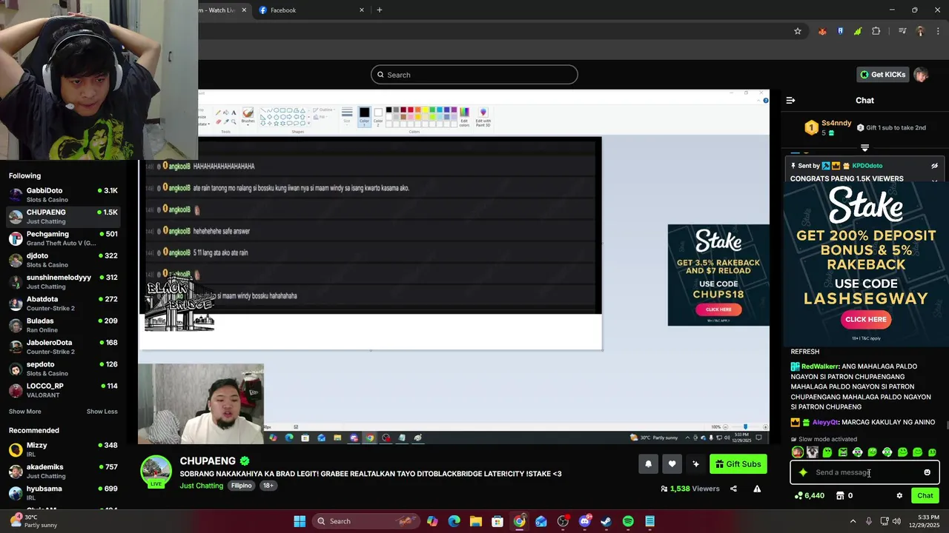Open Windows Start menu

[x=300, y=521]
